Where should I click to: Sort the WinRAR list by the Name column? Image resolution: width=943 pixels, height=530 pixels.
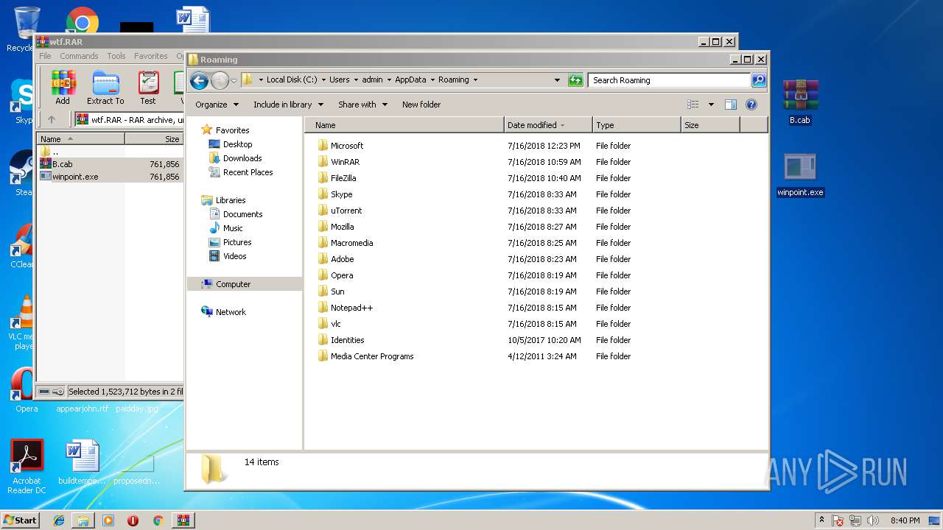[x=81, y=138]
